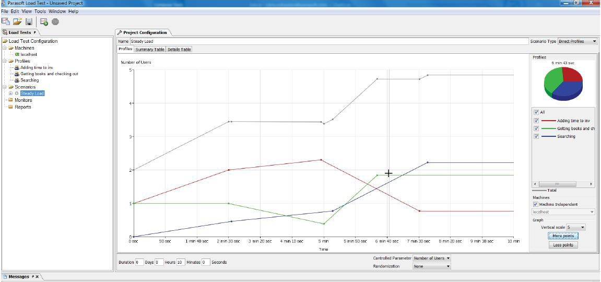Open the File menu
Image resolution: width=601 pixels, height=282 pixels.
[5, 11]
